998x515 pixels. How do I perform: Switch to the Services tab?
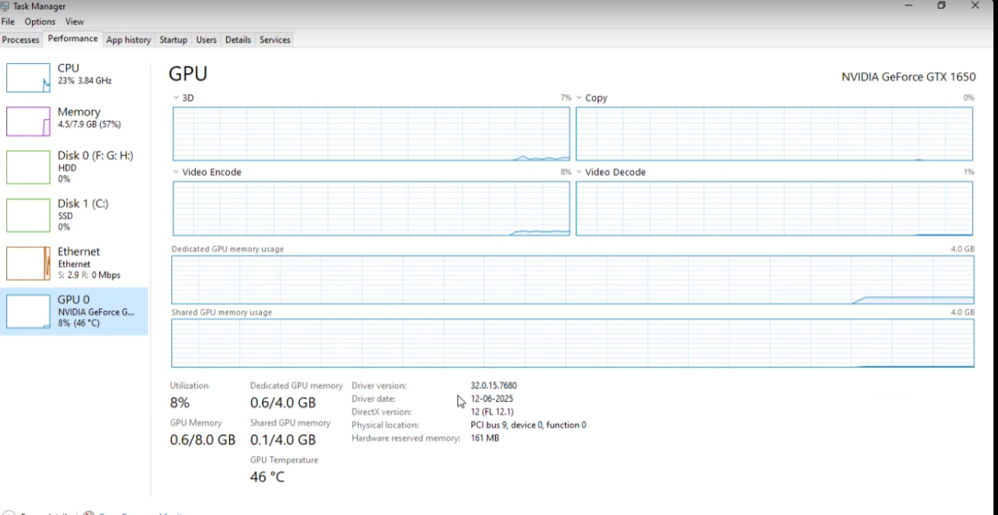coord(275,40)
